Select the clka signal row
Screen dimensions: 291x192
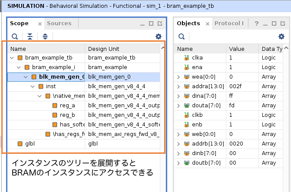(198, 58)
